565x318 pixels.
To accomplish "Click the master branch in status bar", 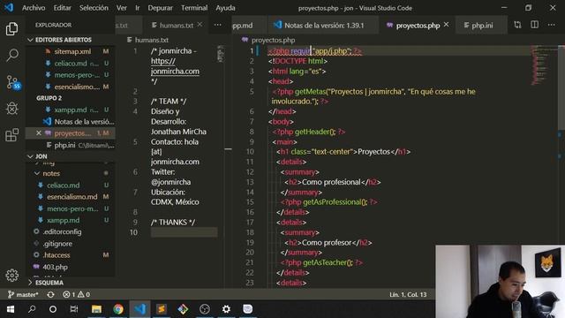I will point(23,294).
